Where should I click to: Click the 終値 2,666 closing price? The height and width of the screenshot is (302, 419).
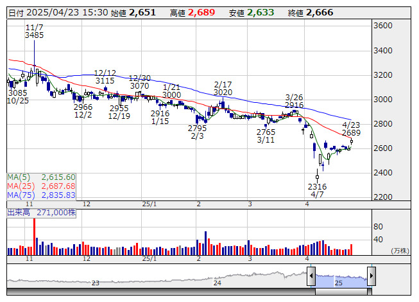[311, 13]
